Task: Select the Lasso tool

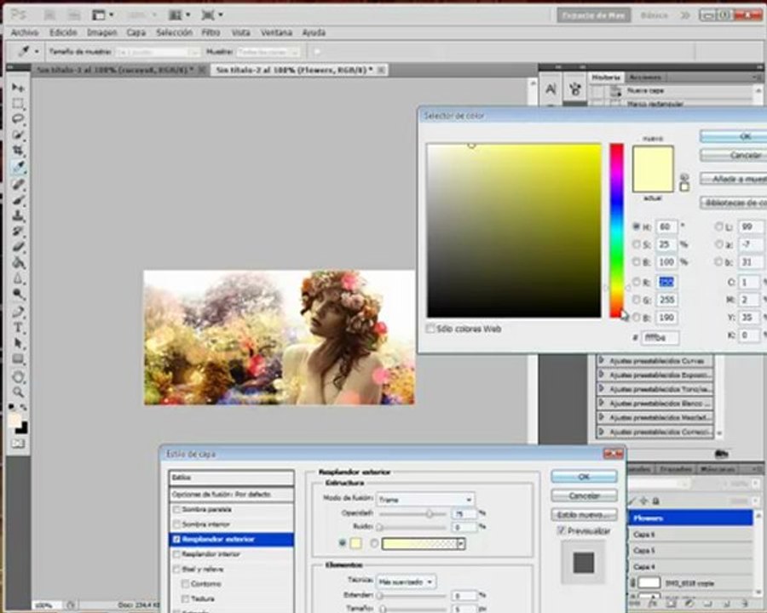Action: 18,119
